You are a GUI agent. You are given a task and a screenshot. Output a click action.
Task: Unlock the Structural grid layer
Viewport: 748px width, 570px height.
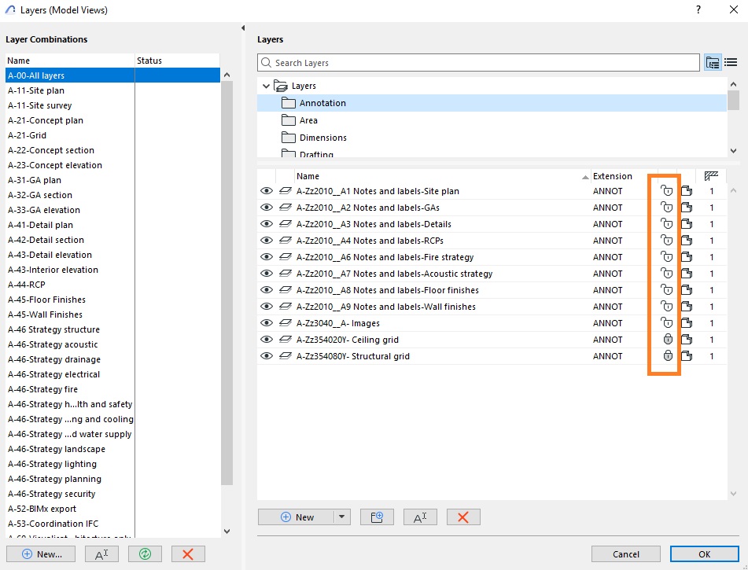pos(668,356)
